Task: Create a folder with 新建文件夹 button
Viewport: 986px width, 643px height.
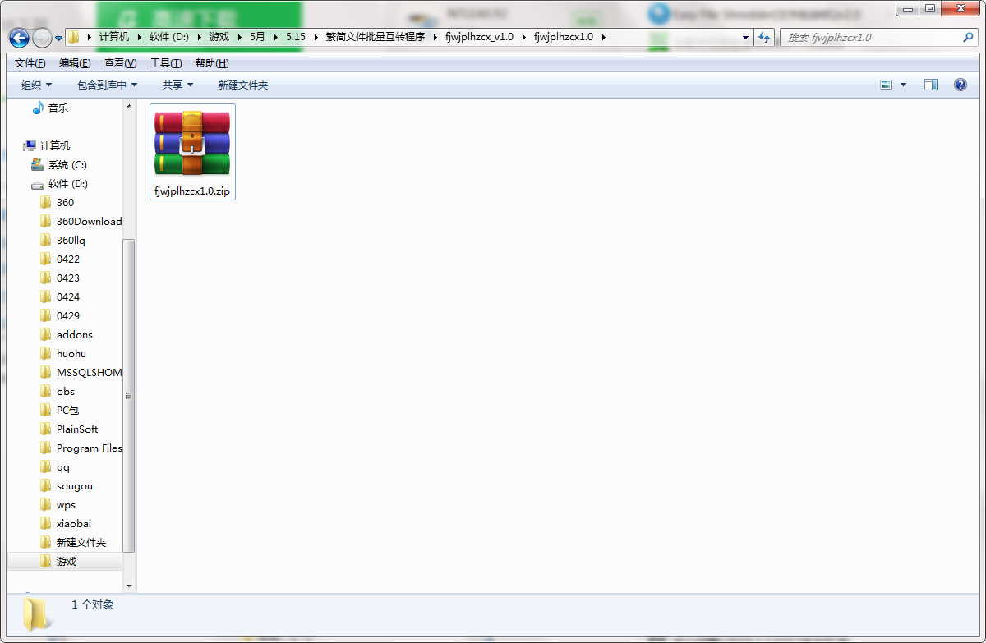Action: click(x=243, y=85)
